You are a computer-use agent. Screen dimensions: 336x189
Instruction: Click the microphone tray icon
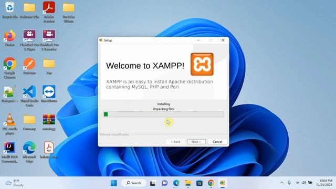tap(289, 183)
